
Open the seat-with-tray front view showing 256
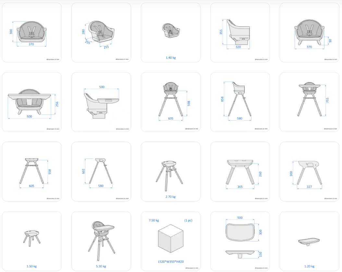tap(32, 102)
